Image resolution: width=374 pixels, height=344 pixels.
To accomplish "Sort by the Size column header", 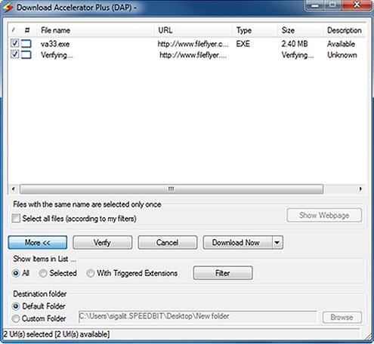I will click(300, 30).
